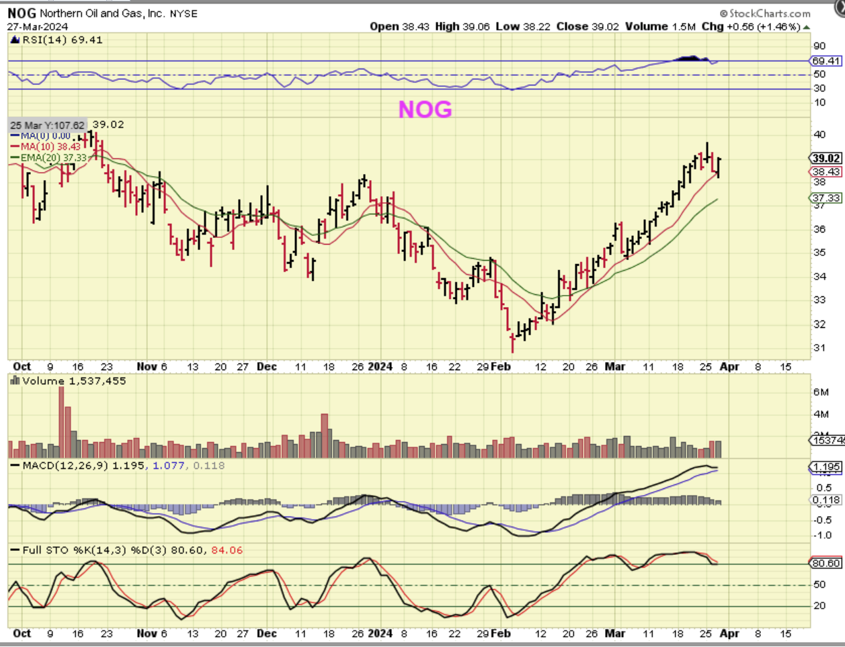
Task: Click the High 39.06 value
Action: coord(463,27)
